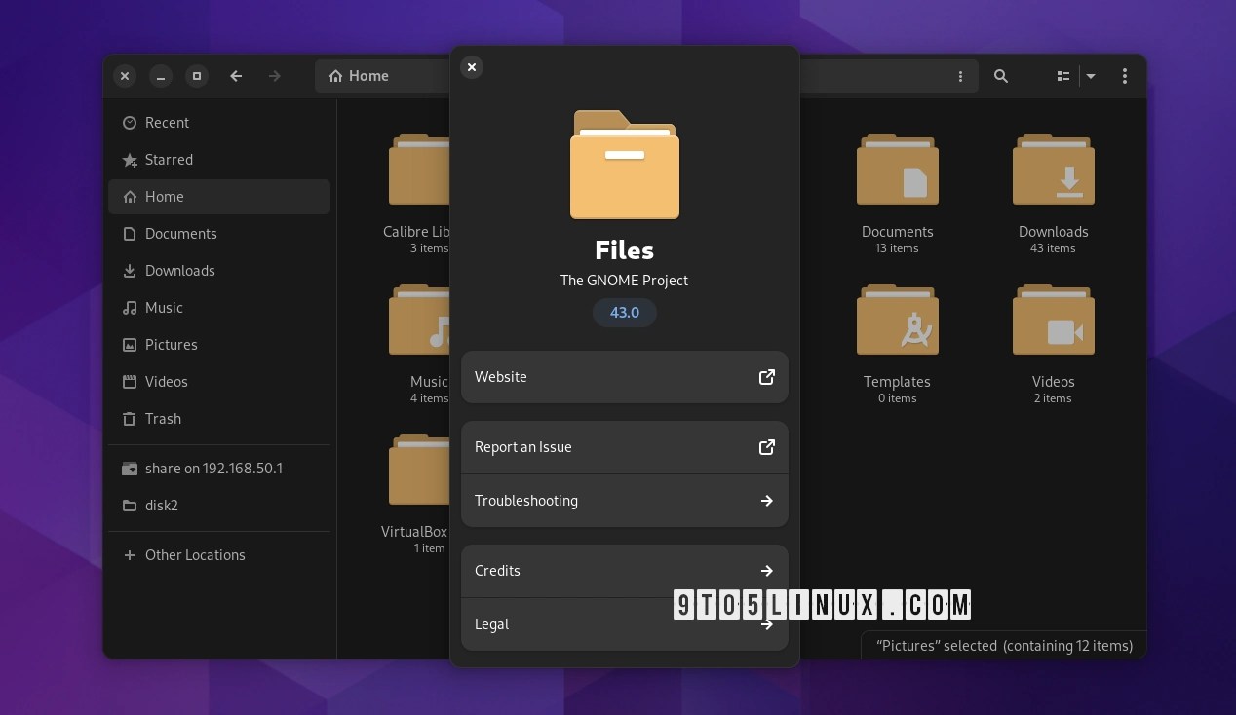Open the Credits section

624,571
